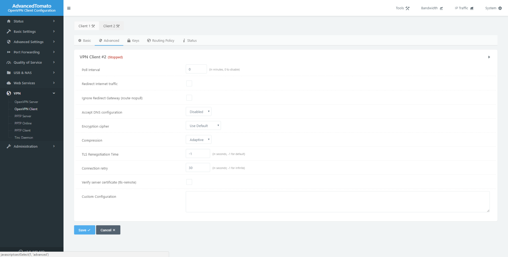Image resolution: width=508 pixels, height=257 pixels.
Task: Expand Quality of Service sidebar chevron
Action: click(54, 62)
